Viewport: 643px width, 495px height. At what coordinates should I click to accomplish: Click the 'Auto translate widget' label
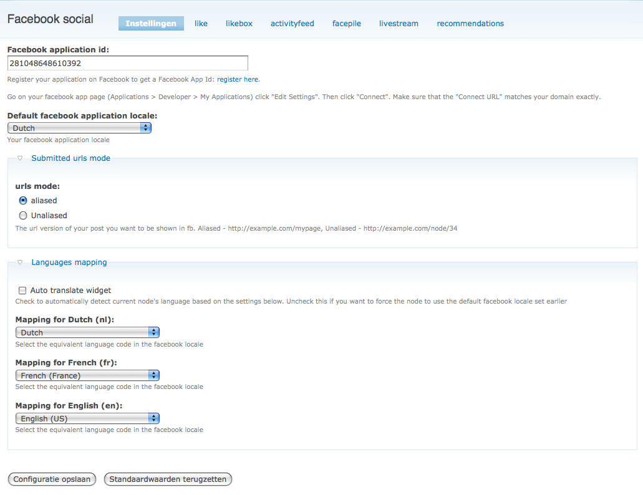click(70, 290)
